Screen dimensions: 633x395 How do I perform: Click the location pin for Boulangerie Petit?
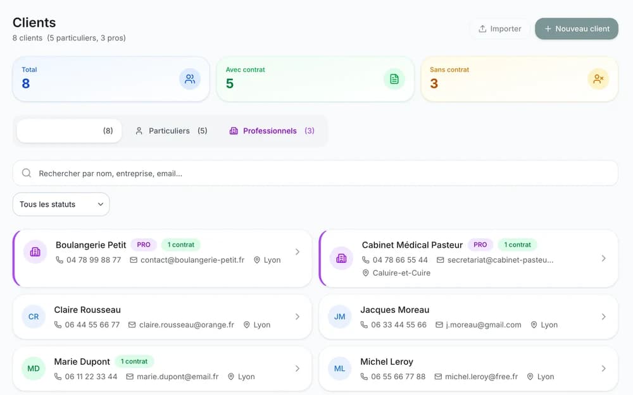point(257,260)
